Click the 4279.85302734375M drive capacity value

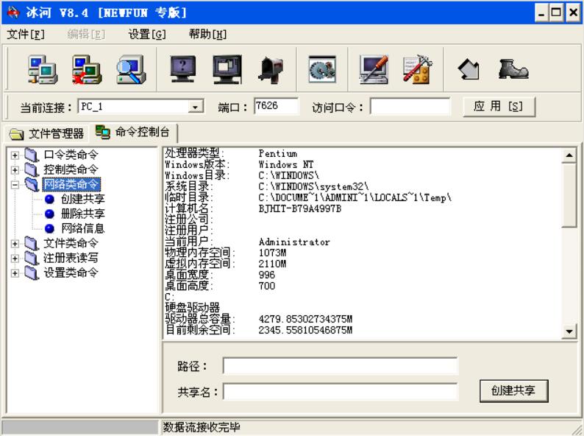pos(305,319)
